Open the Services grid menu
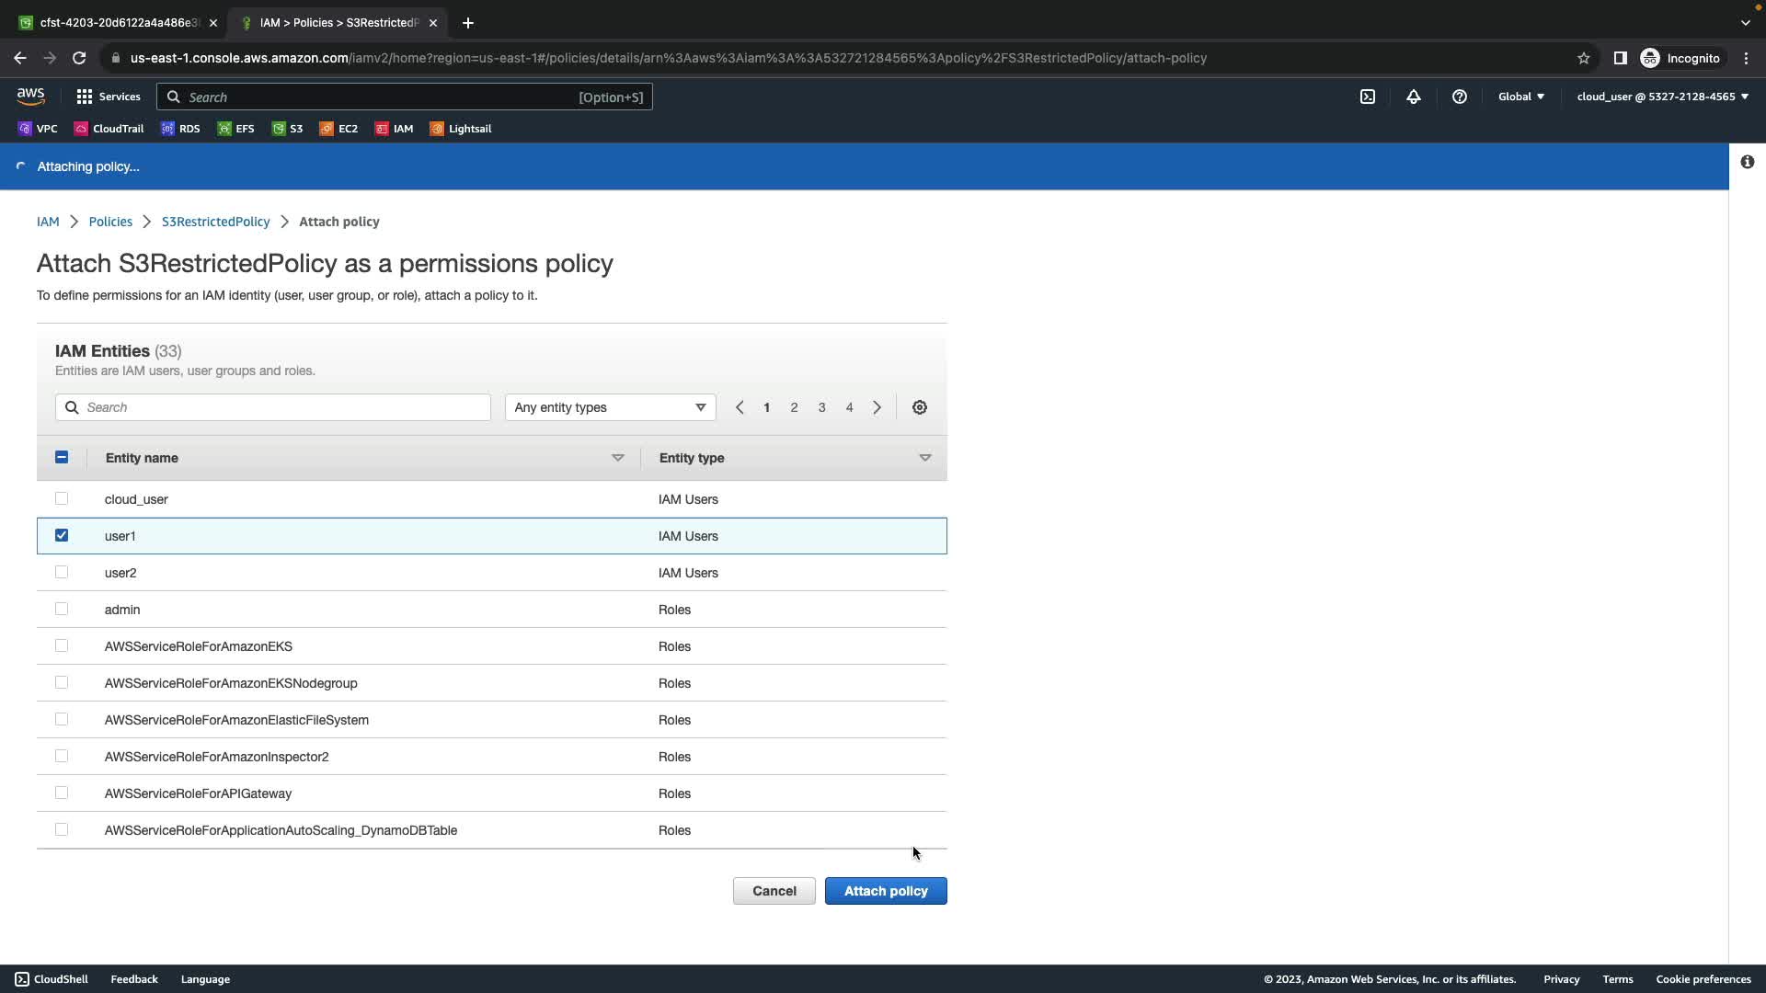The width and height of the screenshot is (1766, 993). (x=108, y=97)
